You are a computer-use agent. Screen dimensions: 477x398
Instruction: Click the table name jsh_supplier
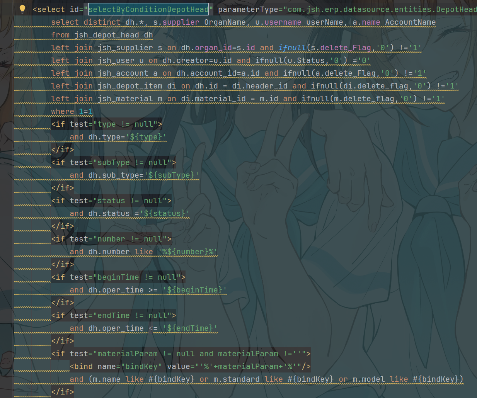tap(125, 48)
